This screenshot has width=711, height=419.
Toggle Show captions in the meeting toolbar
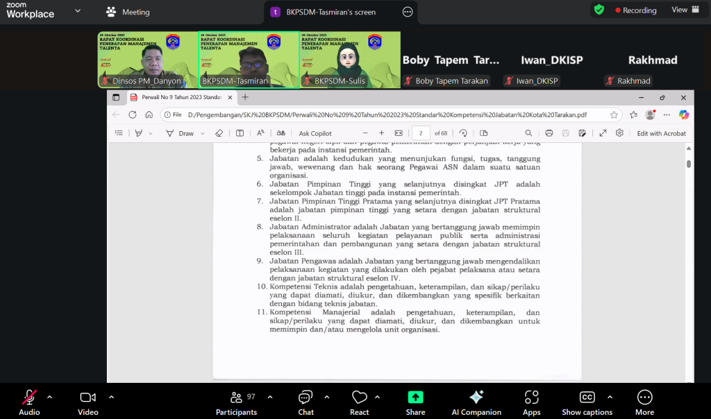(x=587, y=402)
